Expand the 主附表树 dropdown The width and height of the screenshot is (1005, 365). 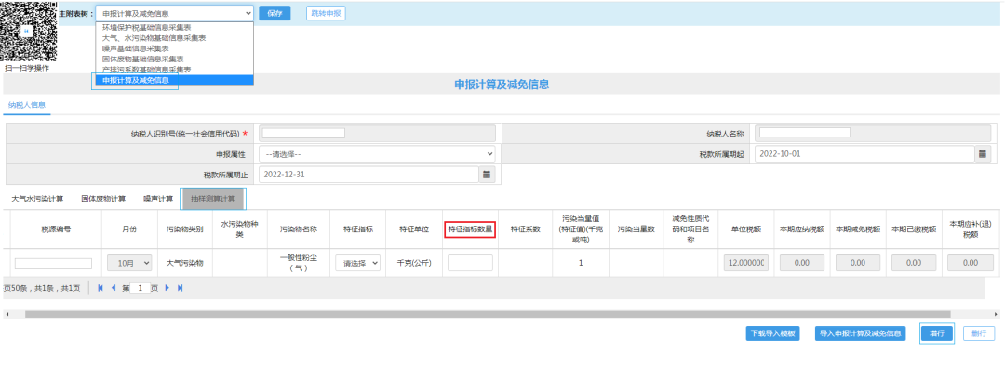tap(174, 13)
